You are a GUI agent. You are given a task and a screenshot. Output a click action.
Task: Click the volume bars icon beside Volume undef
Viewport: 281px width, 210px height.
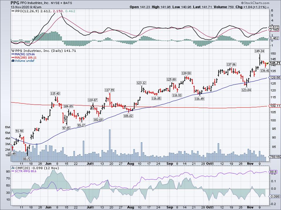point(13,61)
